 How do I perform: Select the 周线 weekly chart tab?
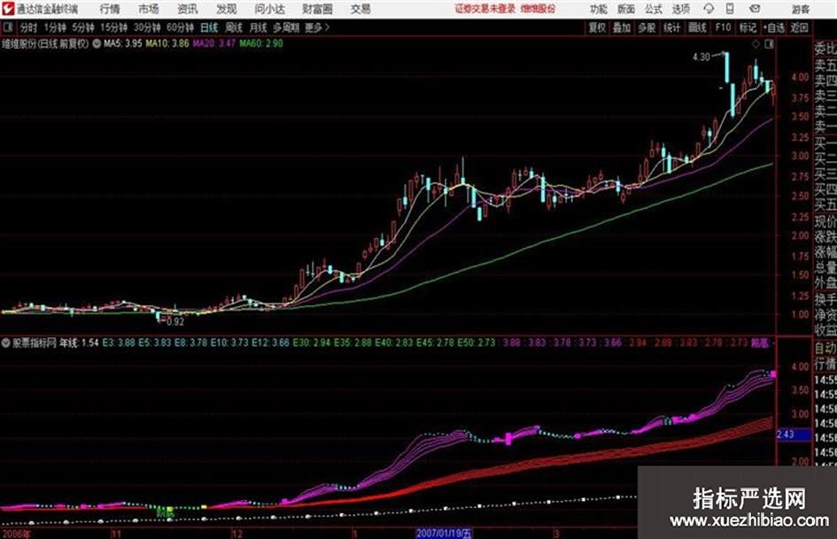click(x=234, y=27)
